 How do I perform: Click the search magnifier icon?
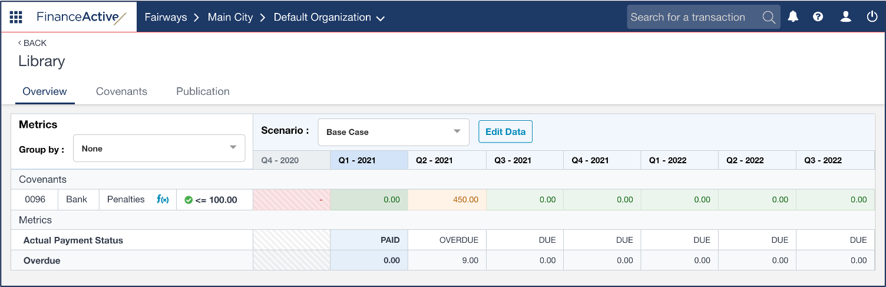click(769, 17)
